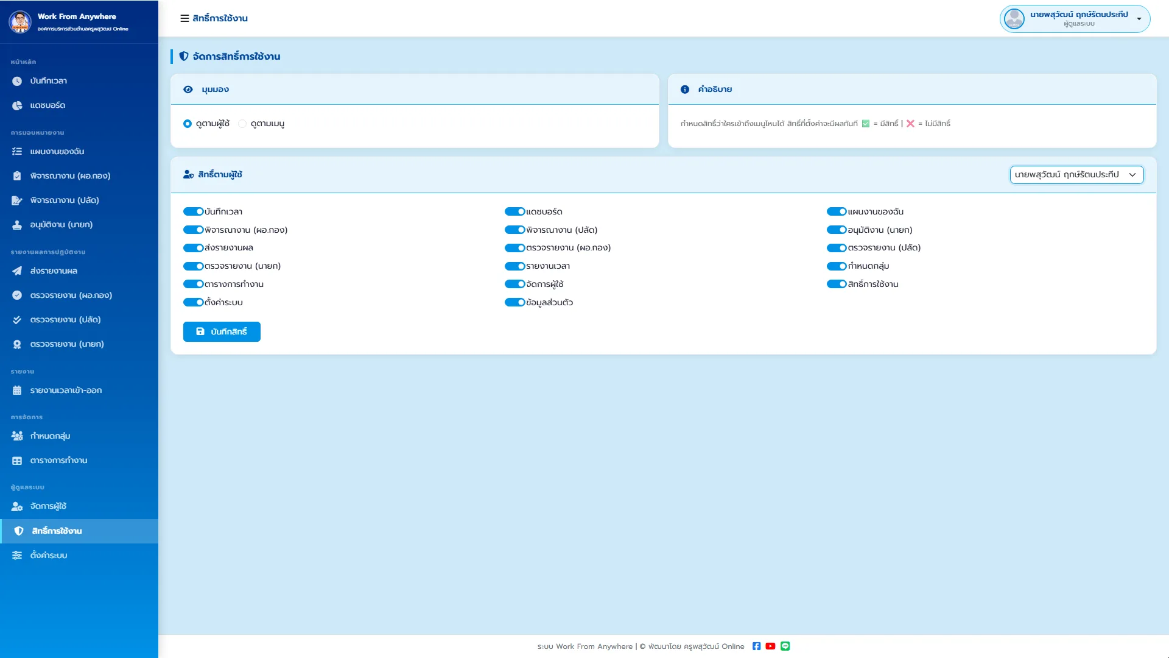Click the user avatar in the top right
The height and width of the screenshot is (658, 1169).
pos(1014,19)
